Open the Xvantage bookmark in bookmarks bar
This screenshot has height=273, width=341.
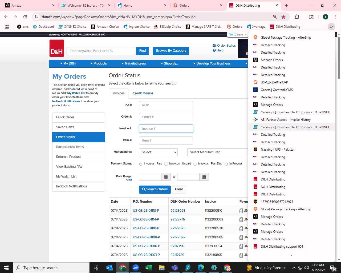(x=256, y=27)
